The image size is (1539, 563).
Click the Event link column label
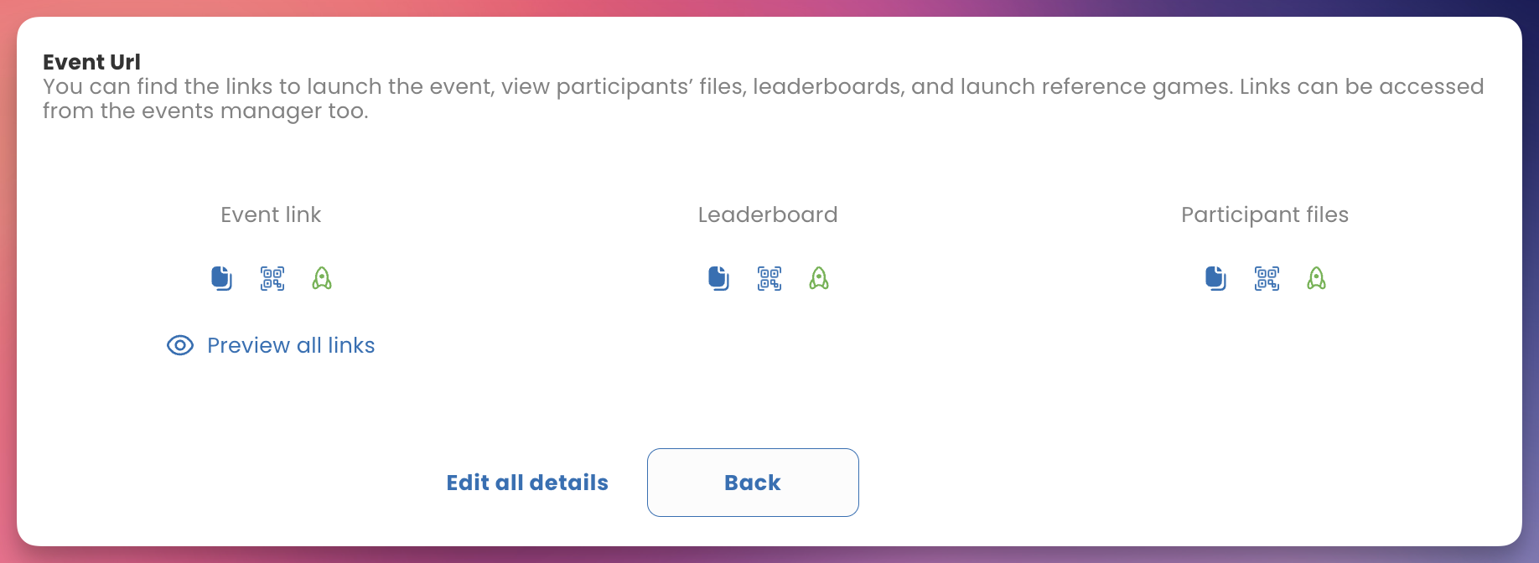[x=271, y=214]
